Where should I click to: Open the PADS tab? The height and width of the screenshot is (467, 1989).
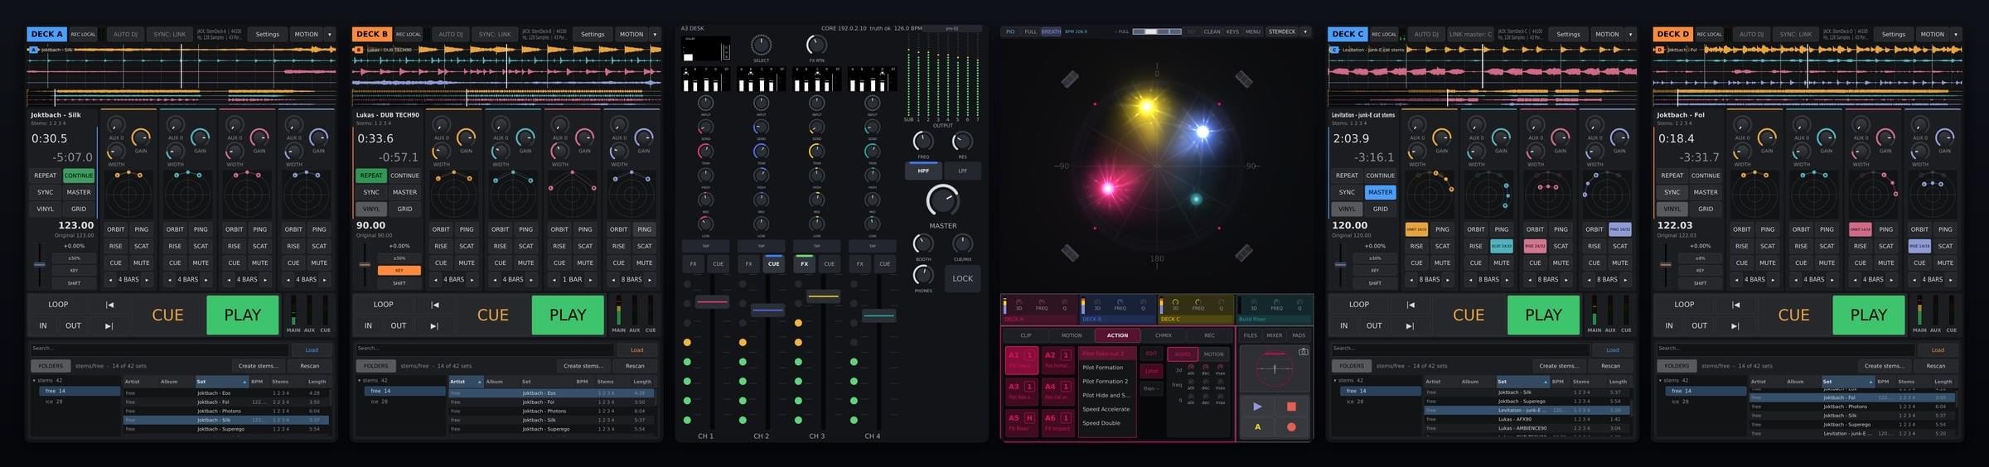1299,335
